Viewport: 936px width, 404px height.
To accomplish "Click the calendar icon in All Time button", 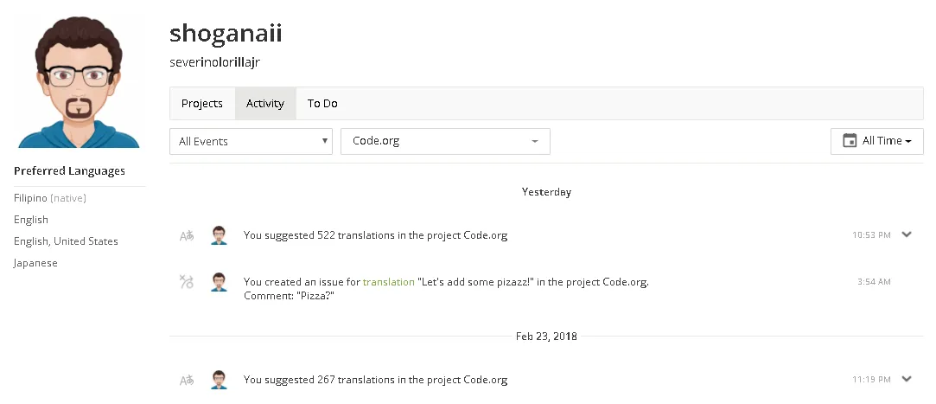I will [850, 141].
